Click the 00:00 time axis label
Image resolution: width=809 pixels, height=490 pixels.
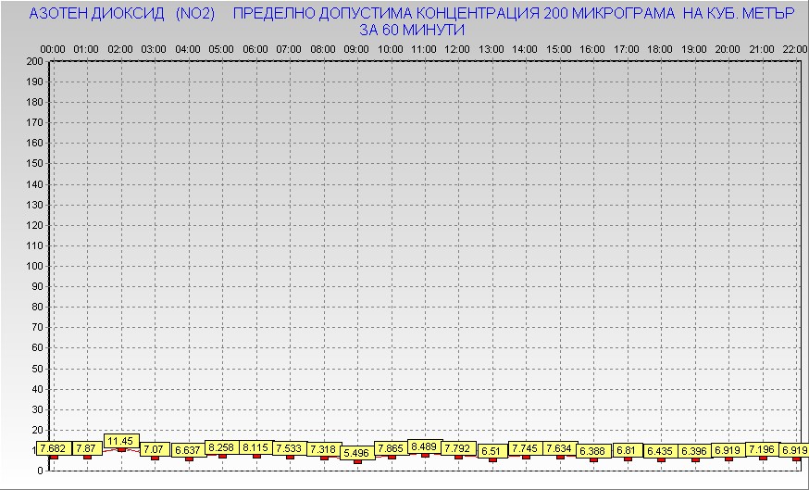(53, 48)
